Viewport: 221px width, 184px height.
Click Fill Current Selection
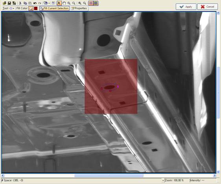(x=54, y=8)
